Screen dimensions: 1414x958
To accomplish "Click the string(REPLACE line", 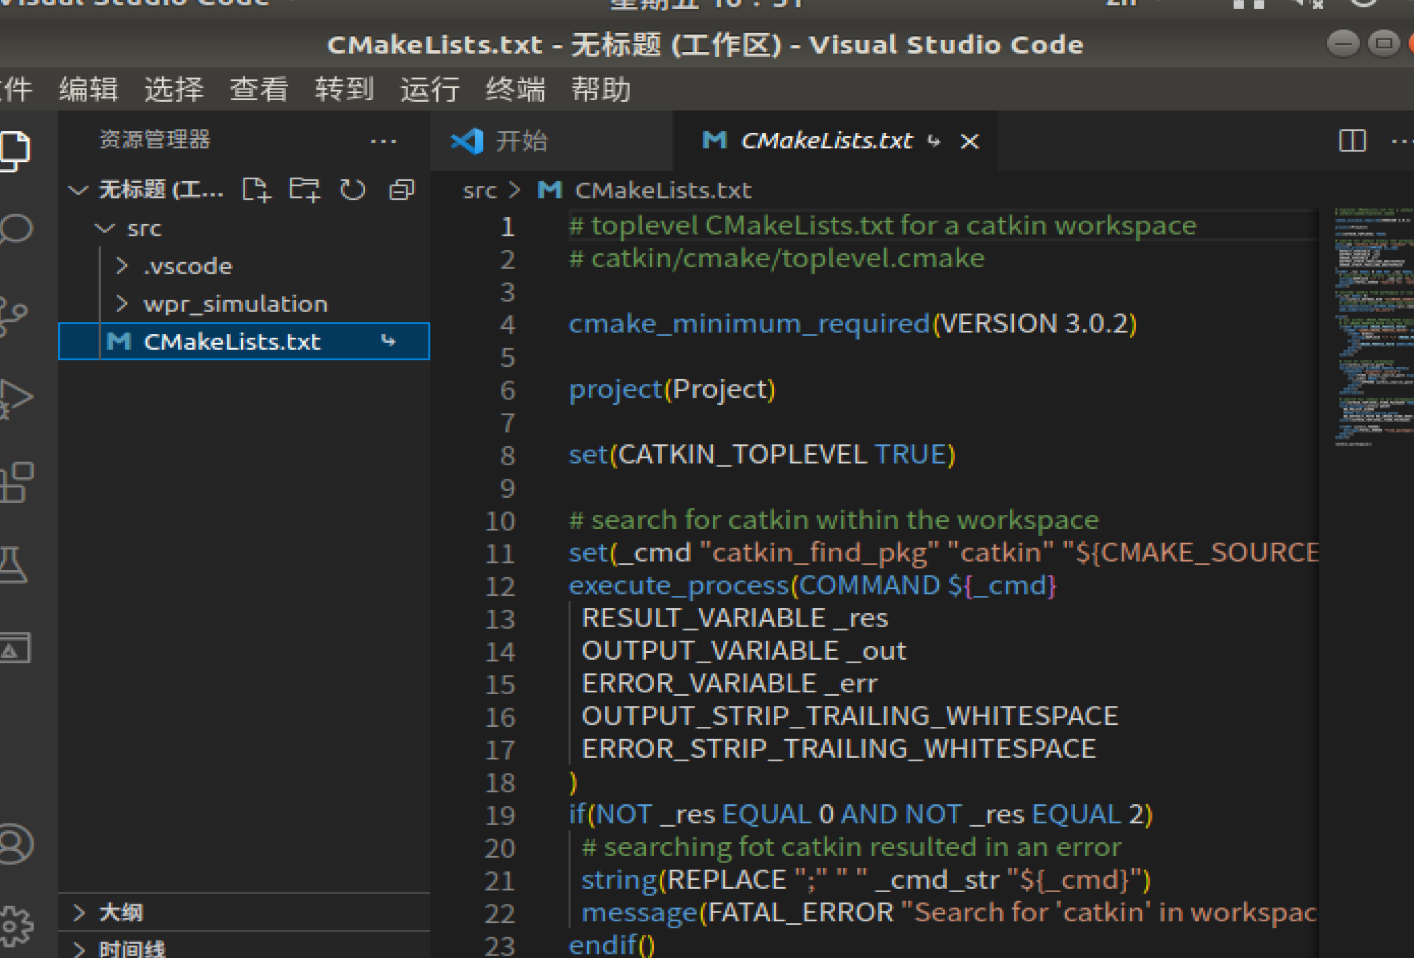I will pos(866,880).
